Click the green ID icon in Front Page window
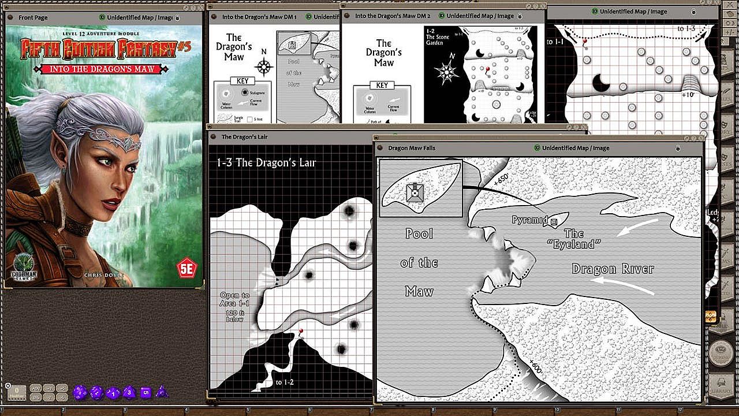This screenshot has height=416, width=739. pos(102,18)
